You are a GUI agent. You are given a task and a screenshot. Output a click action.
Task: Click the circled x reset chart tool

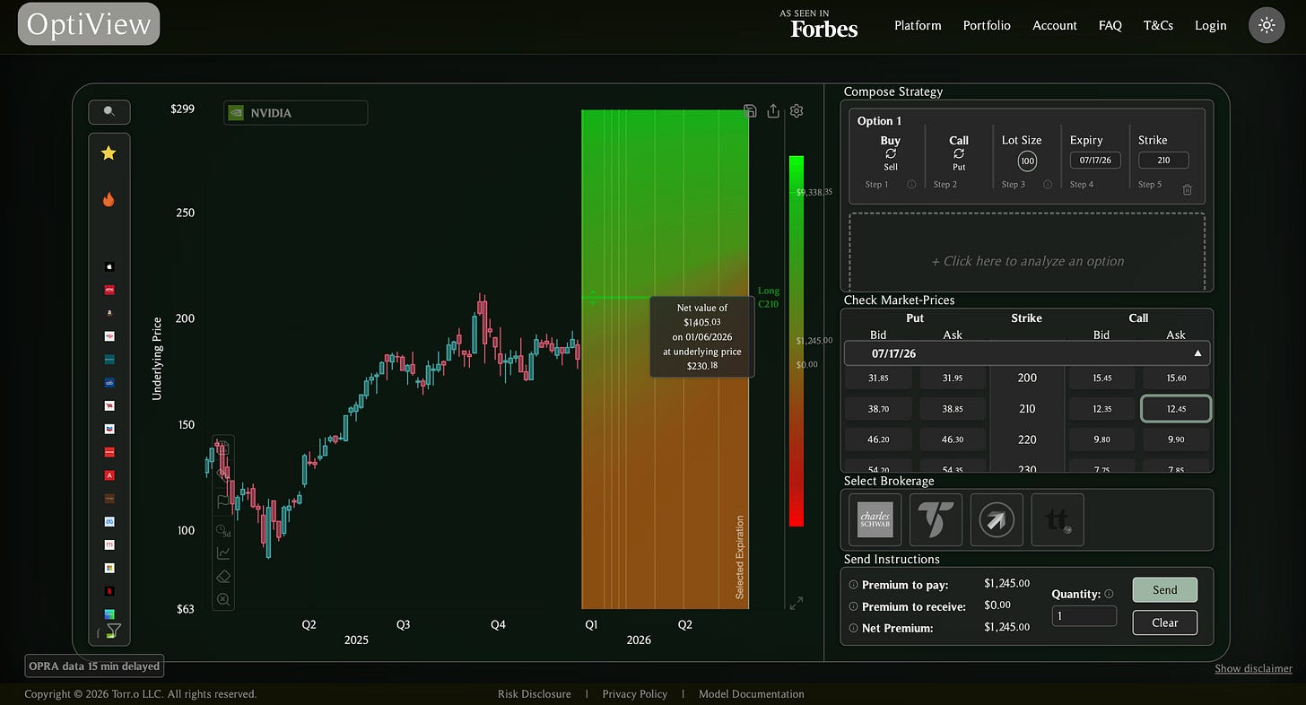pos(223,599)
